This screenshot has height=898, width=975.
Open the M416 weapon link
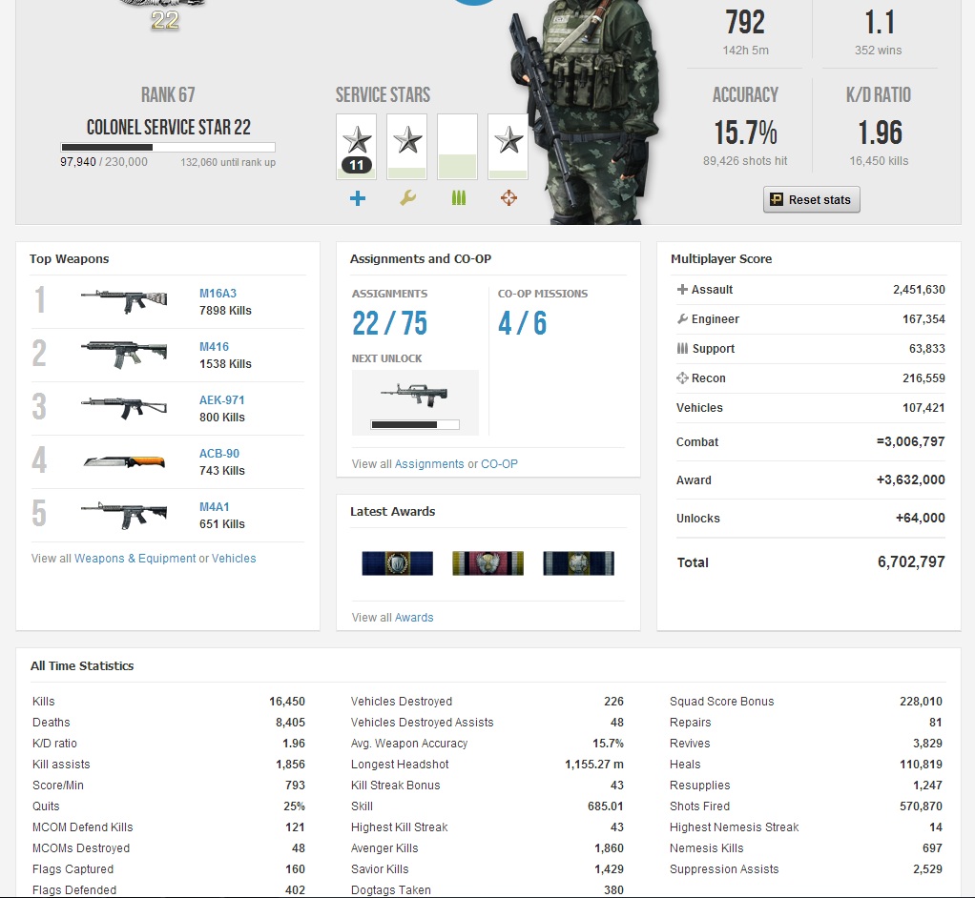[214, 347]
